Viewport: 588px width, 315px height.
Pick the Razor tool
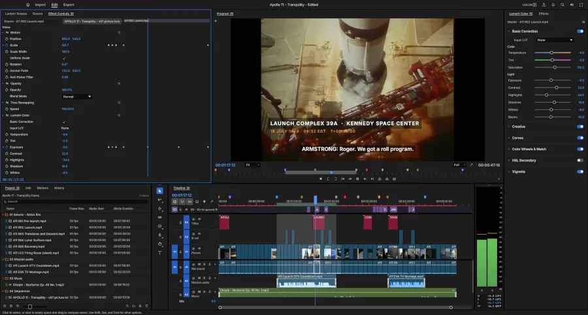coord(160,218)
